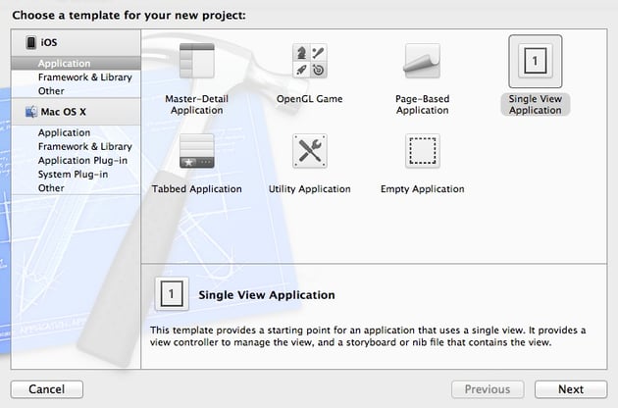Click the iOS section header
Screen dimensions: 618x408
76,42
